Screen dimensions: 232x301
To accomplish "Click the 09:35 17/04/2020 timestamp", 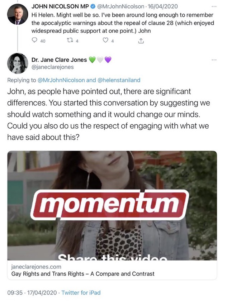I will click(x=32, y=293).
